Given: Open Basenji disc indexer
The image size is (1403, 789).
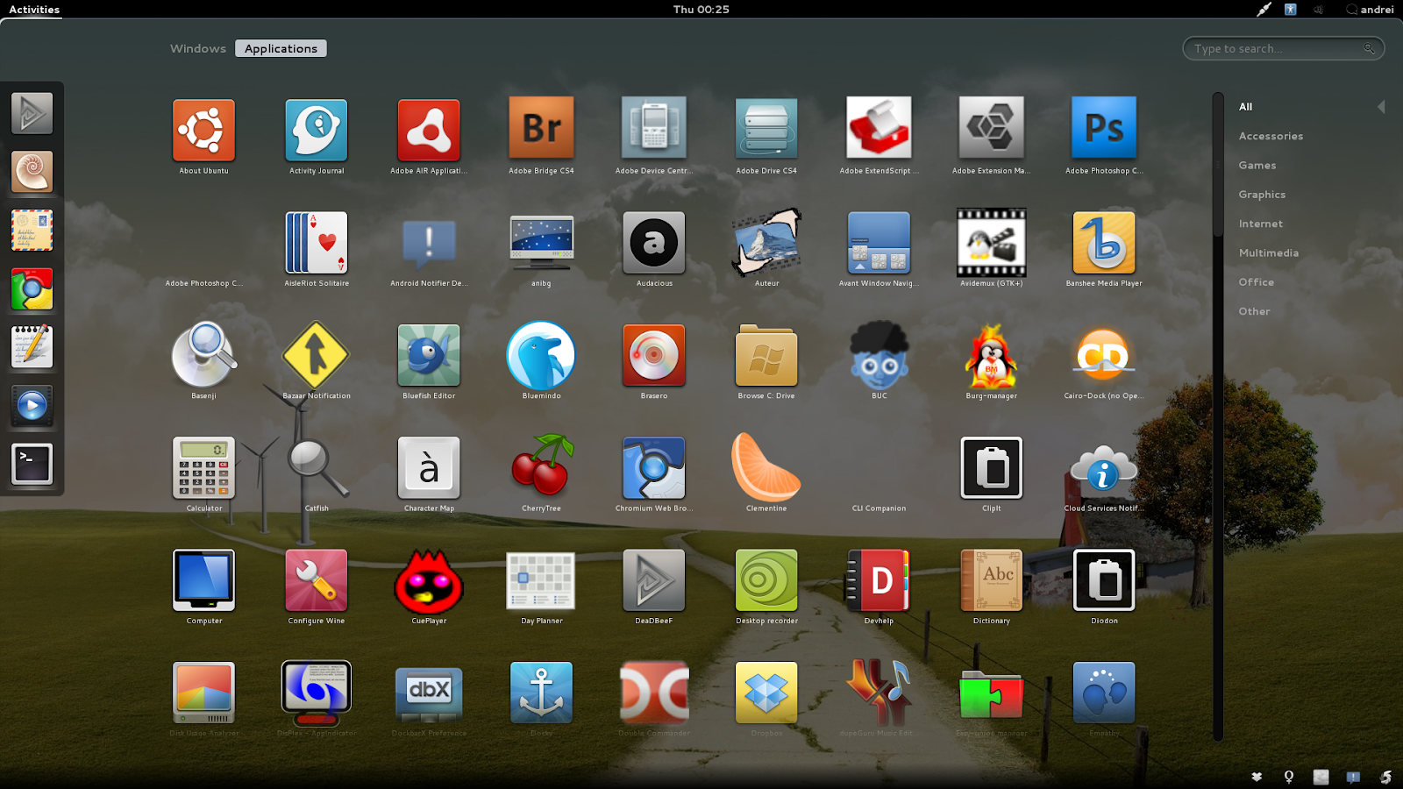Looking at the screenshot, I should tap(203, 355).
